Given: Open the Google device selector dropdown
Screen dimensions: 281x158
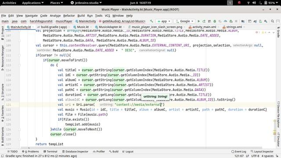Looking at the screenshot, I should coord(184,21).
